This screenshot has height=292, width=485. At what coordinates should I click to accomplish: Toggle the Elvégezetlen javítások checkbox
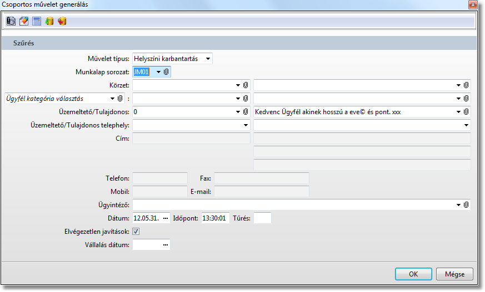pos(136,231)
